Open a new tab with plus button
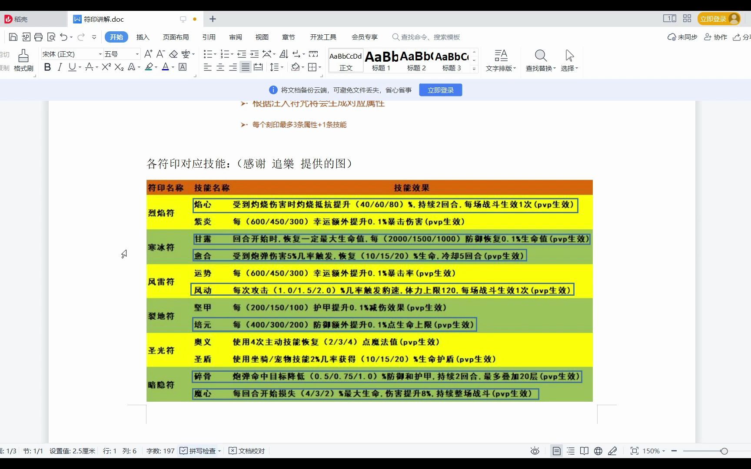This screenshot has width=751, height=469. pyautogui.click(x=213, y=19)
